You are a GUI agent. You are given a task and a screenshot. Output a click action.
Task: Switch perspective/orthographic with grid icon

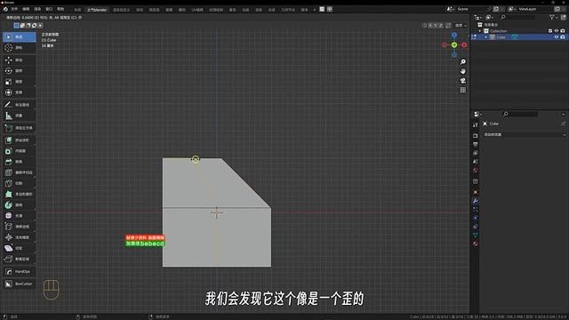coord(463,90)
